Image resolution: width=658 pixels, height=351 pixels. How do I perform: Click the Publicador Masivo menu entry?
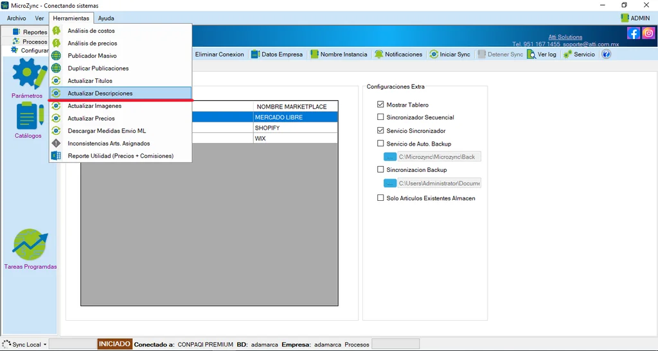click(120, 56)
